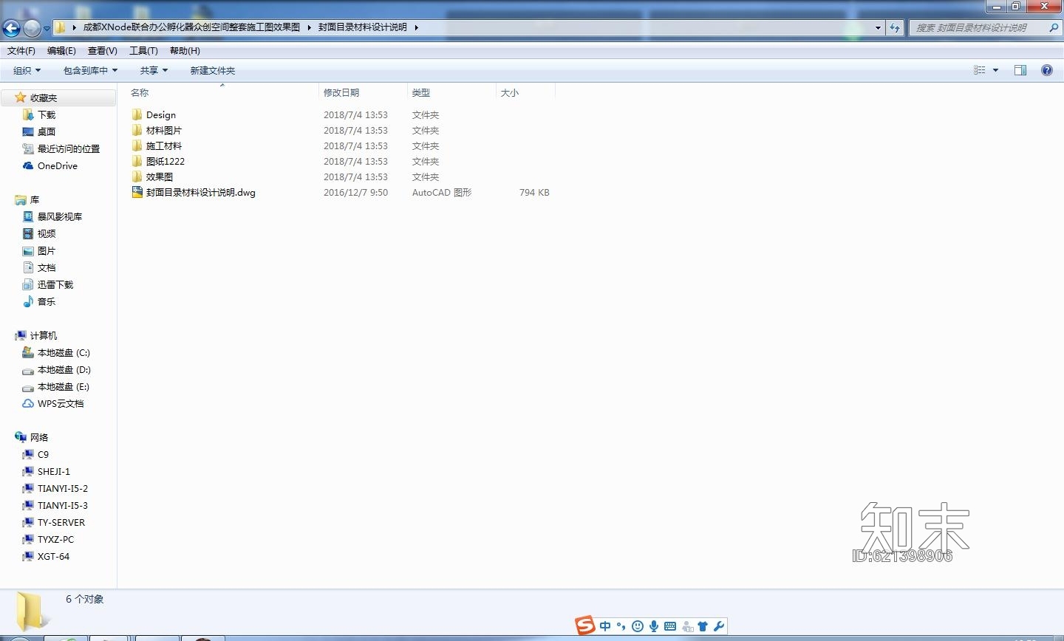Click the Sogou input method S icon

(x=585, y=625)
